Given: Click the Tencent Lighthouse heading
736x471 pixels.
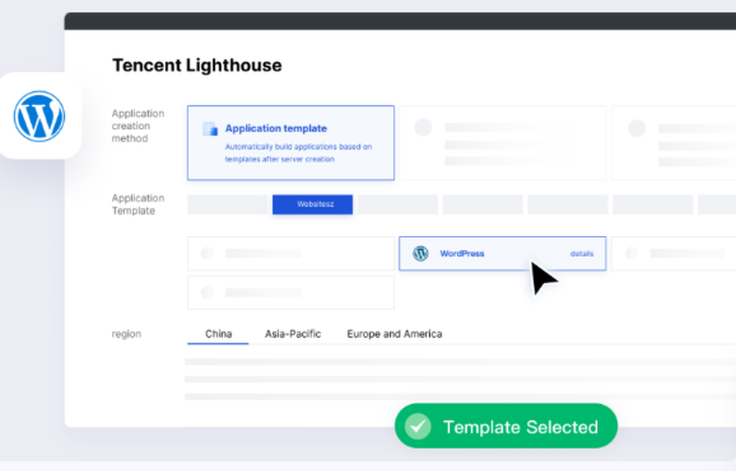Looking at the screenshot, I should [x=196, y=65].
